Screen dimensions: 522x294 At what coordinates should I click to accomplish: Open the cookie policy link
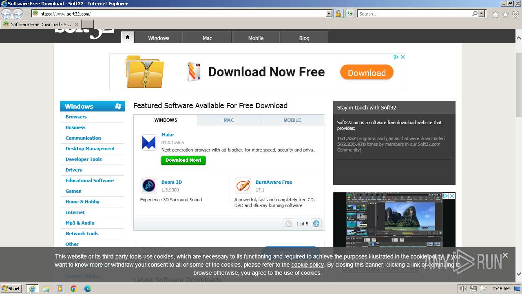[307, 265]
